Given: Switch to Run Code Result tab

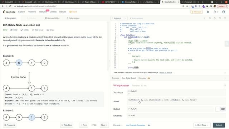Looking at the screenshot, I should 129,78.
